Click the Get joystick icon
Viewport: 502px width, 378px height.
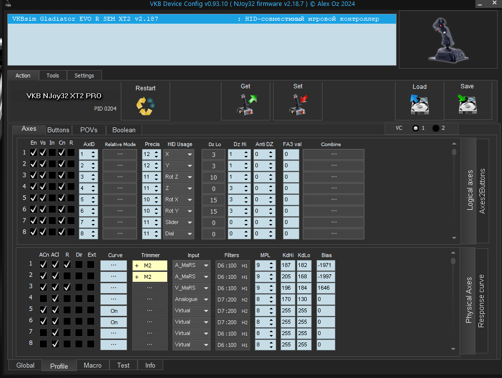(x=247, y=105)
